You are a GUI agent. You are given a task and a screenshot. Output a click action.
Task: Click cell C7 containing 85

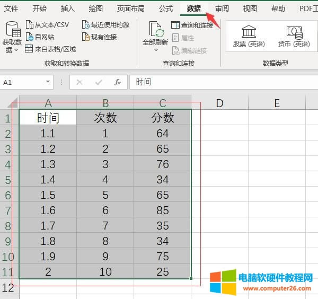click(x=162, y=211)
